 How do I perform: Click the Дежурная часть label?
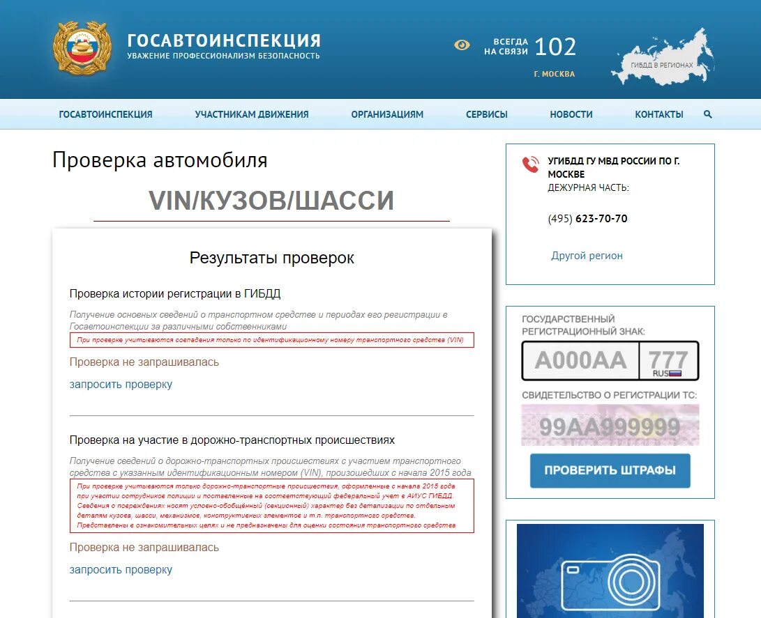point(588,187)
